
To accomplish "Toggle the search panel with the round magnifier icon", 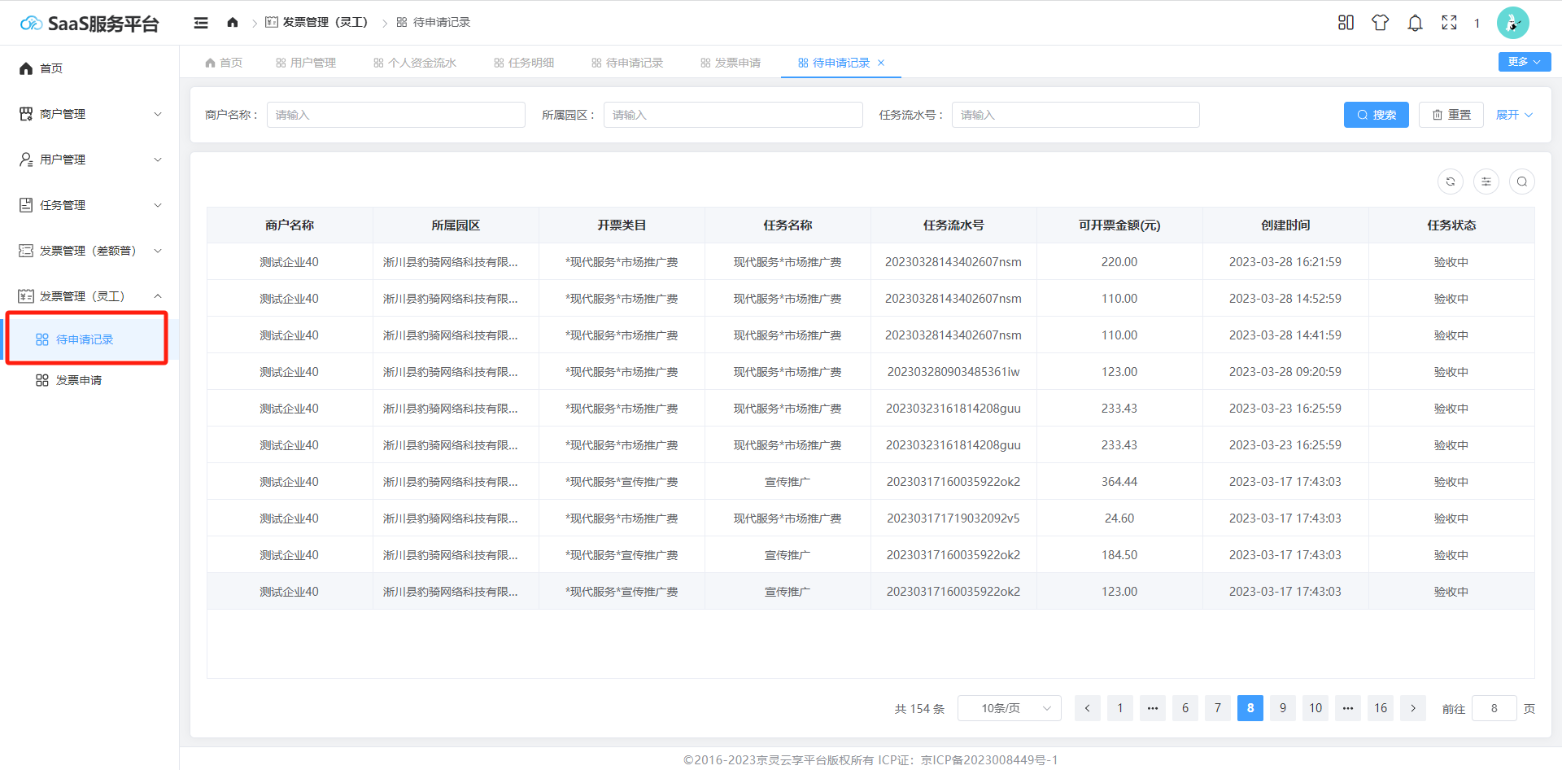I will [1522, 182].
